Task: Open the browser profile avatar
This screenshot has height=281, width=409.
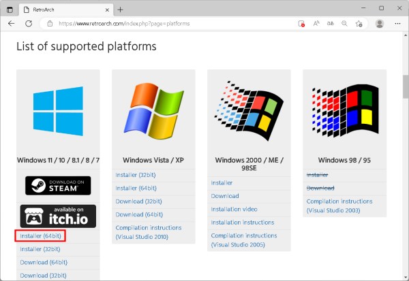Action: 380,23
